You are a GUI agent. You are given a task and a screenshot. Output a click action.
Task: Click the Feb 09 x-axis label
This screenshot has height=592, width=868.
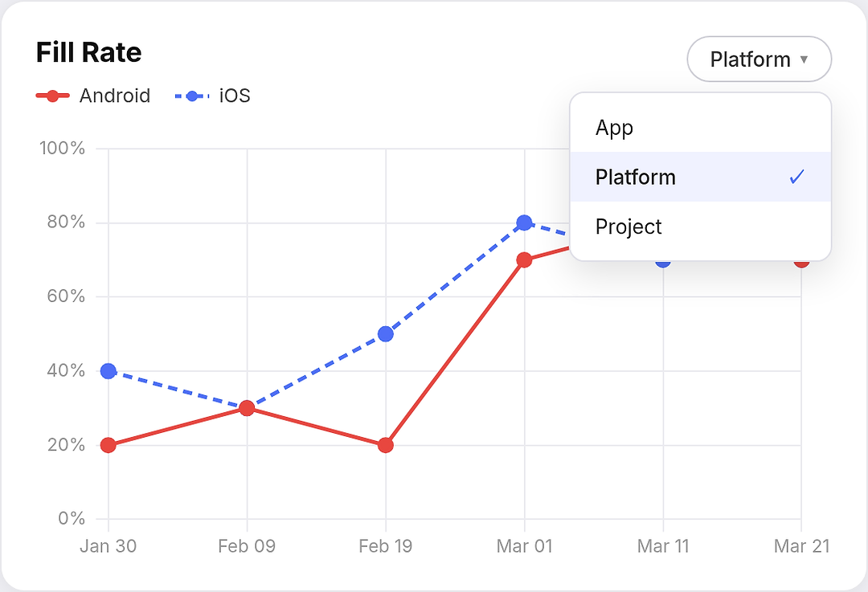tap(247, 547)
